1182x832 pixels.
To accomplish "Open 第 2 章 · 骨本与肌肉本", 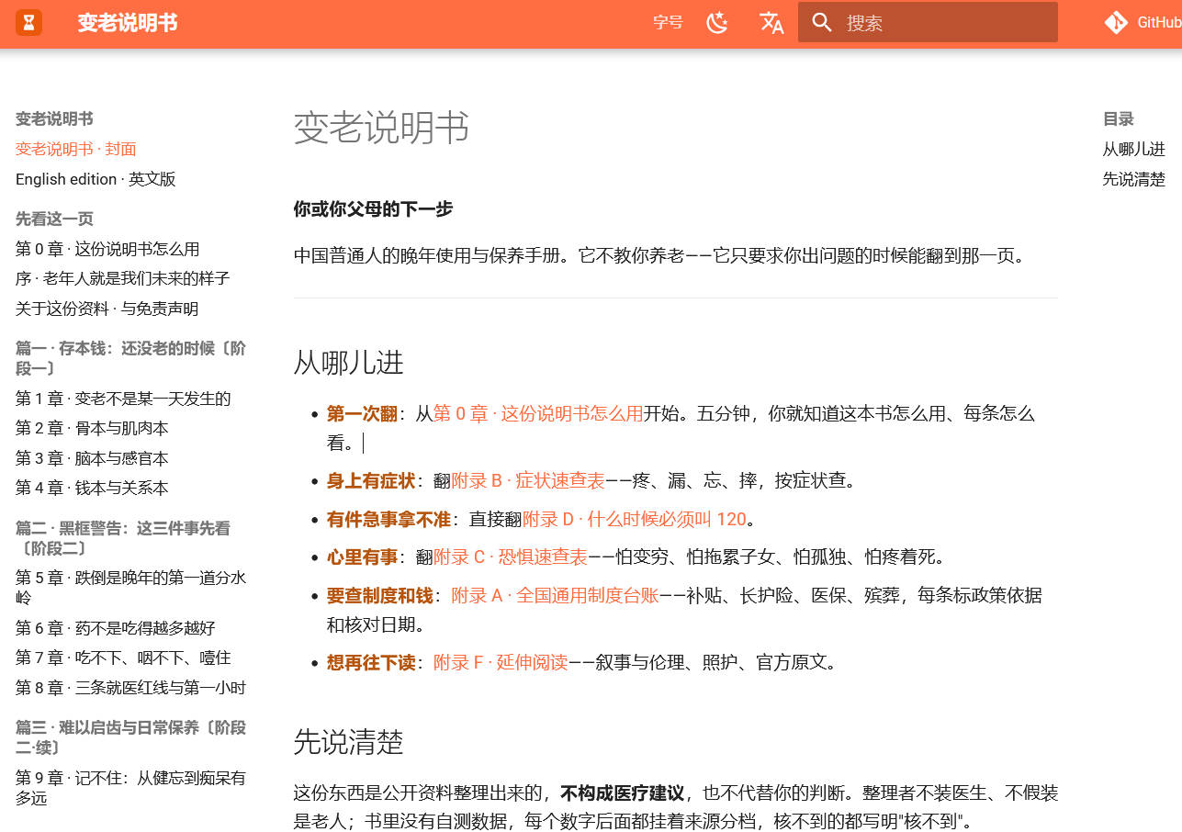I will click(x=92, y=428).
